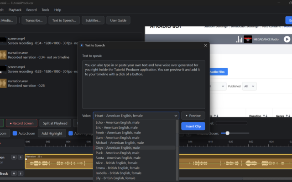Image resolution: width=292 pixels, height=182 pixels.
Task: Open the Published All dropdown in preview
Action: [x=250, y=86]
